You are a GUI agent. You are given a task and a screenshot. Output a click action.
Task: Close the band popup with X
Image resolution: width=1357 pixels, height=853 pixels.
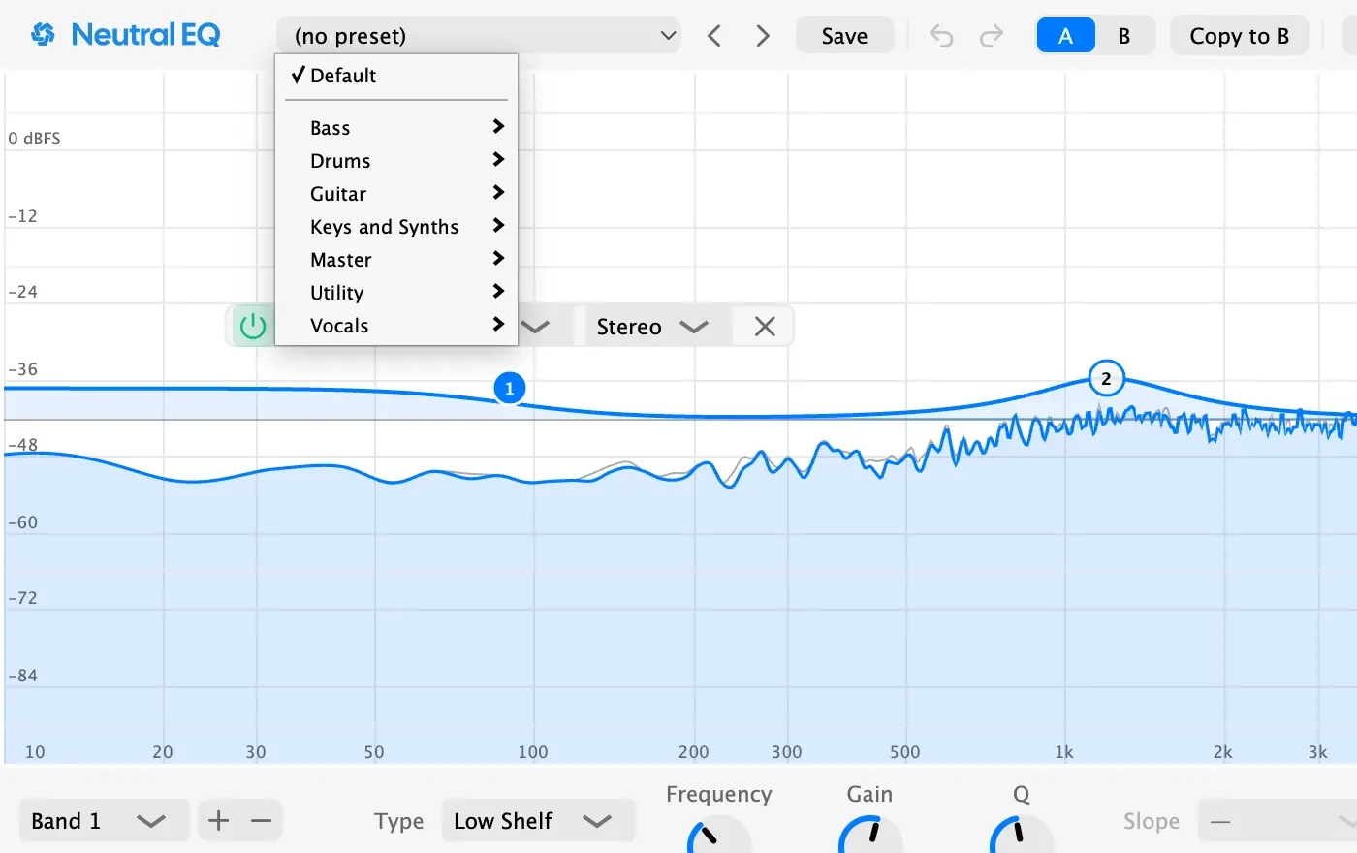[x=765, y=327]
